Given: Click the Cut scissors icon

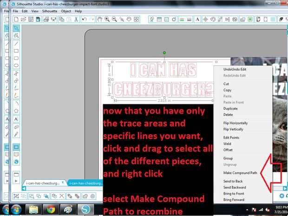Looking at the screenshot, I should point(76,19).
